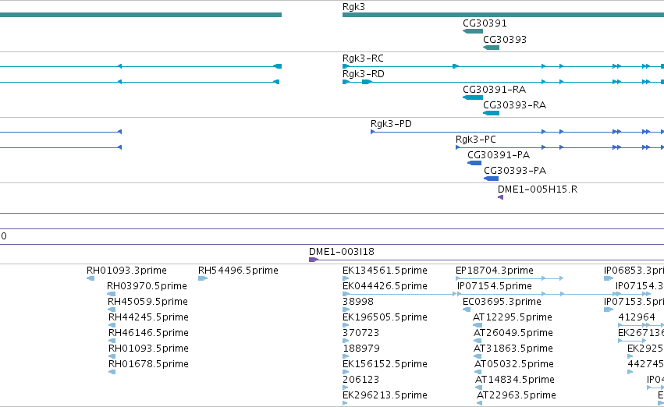Click the 188979 feature label

361,349
